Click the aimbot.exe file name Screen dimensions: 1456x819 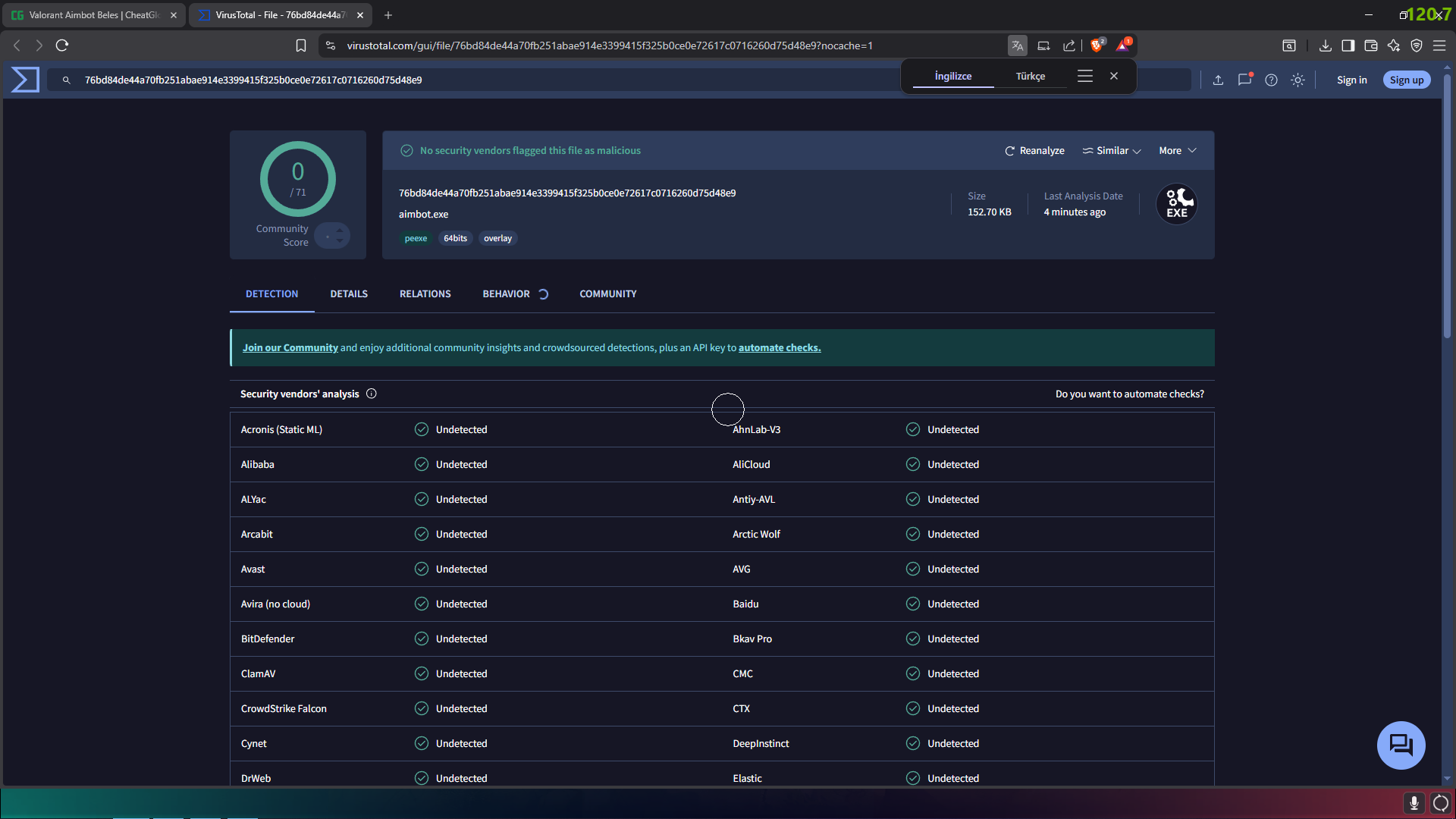[x=423, y=214]
